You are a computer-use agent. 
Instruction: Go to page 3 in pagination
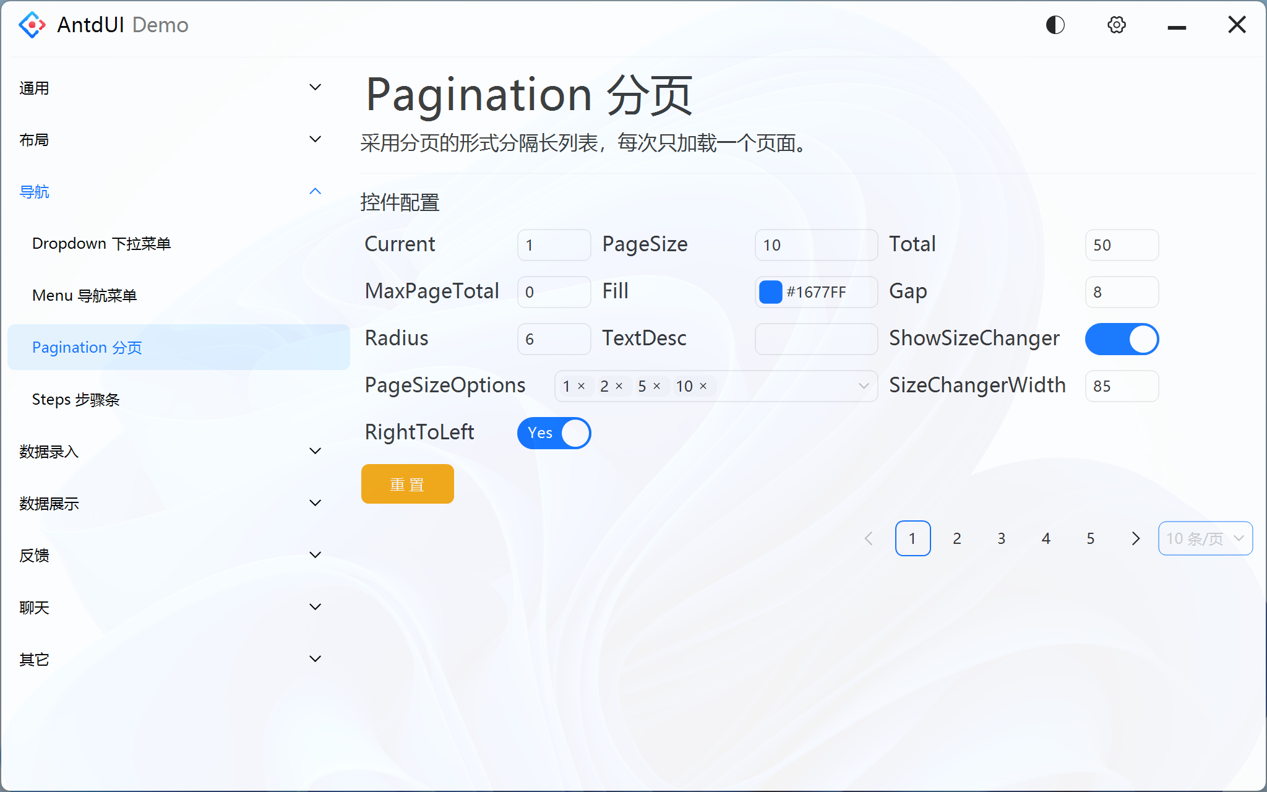coord(1001,538)
